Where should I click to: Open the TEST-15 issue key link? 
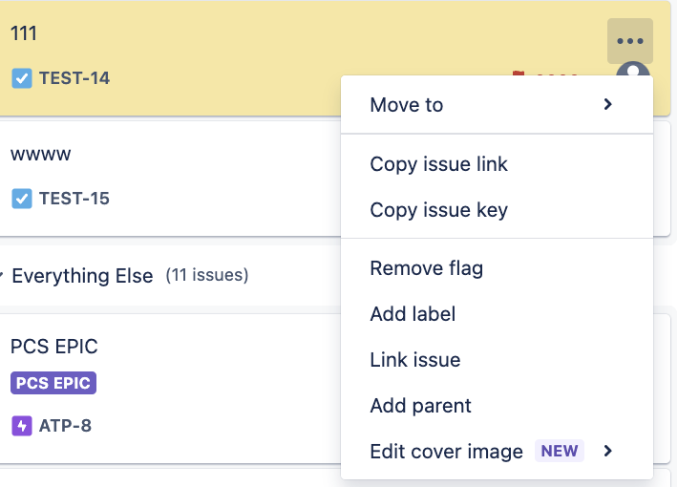point(74,199)
